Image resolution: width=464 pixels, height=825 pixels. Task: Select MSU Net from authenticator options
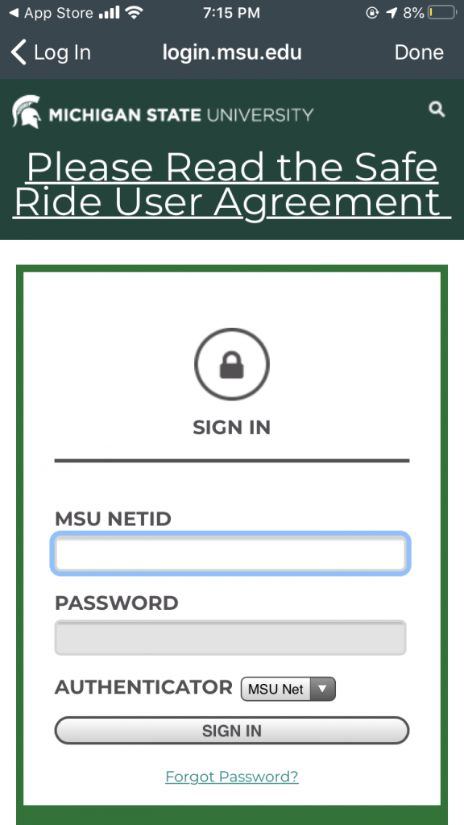277,689
